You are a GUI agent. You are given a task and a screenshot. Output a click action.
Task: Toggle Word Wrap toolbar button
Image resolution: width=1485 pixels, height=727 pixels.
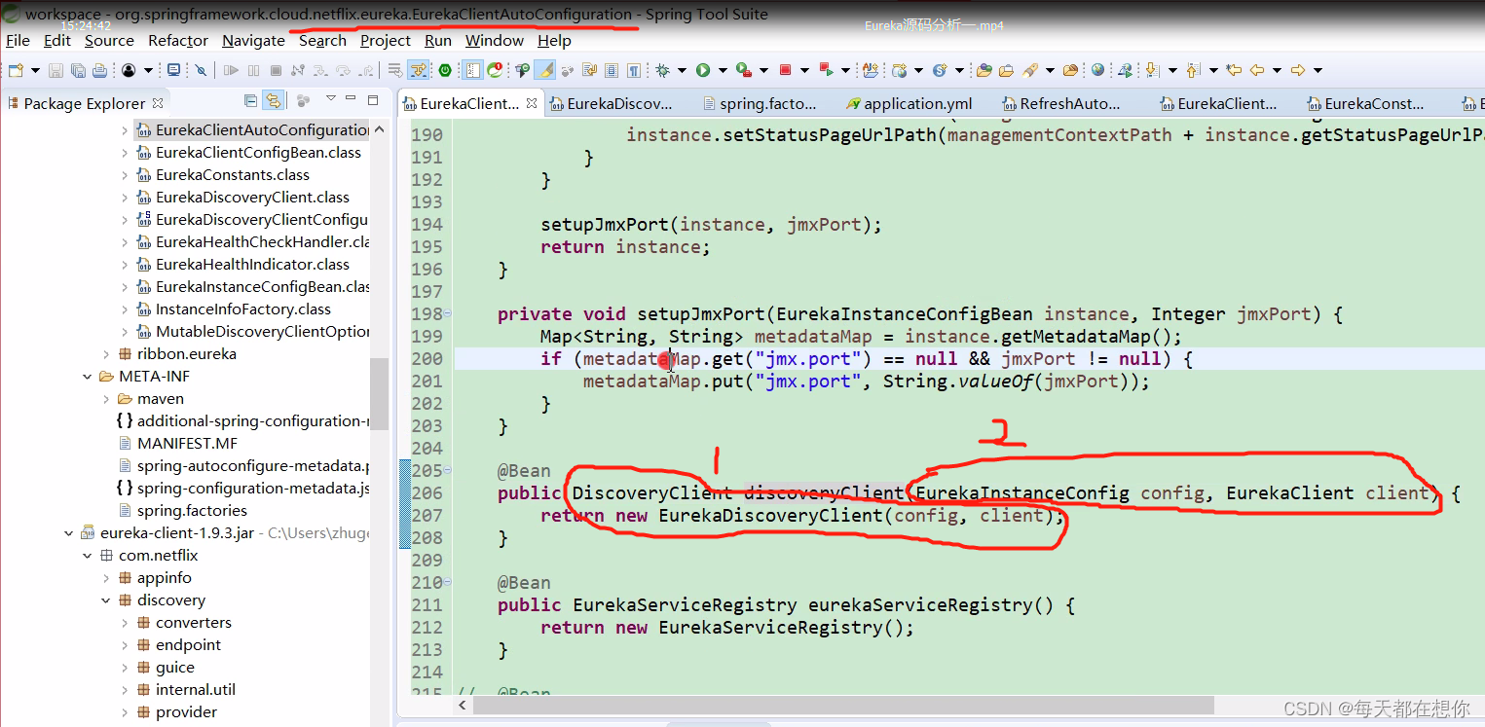[590, 70]
